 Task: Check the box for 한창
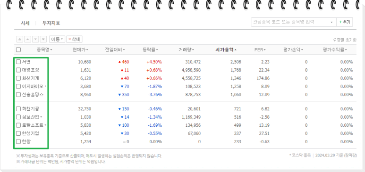[x=18, y=141]
